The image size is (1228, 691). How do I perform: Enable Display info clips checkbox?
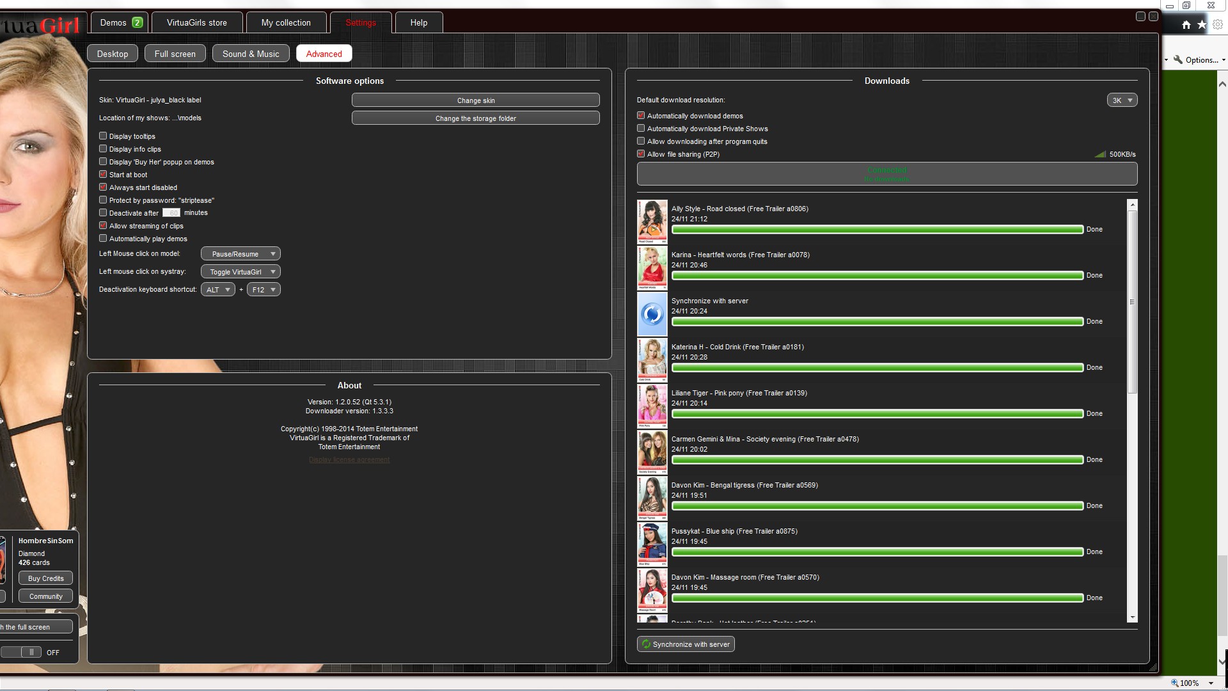click(103, 148)
